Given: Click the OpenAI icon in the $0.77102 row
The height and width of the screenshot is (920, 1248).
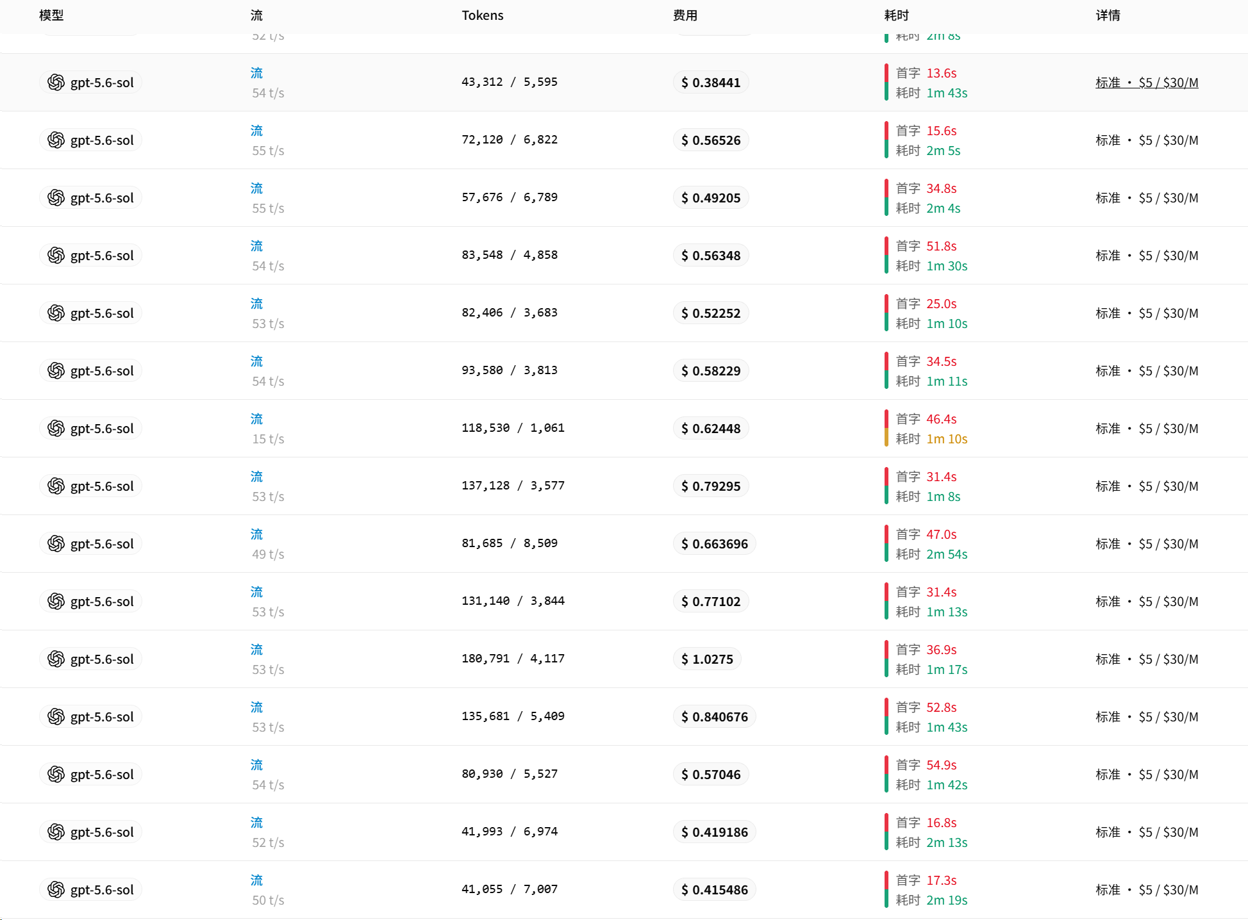Looking at the screenshot, I should point(56,601).
